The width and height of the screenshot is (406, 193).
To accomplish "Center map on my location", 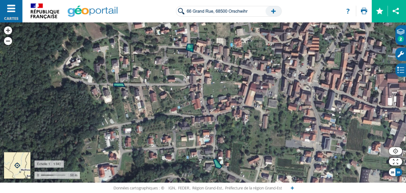I will [x=395, y=151].
